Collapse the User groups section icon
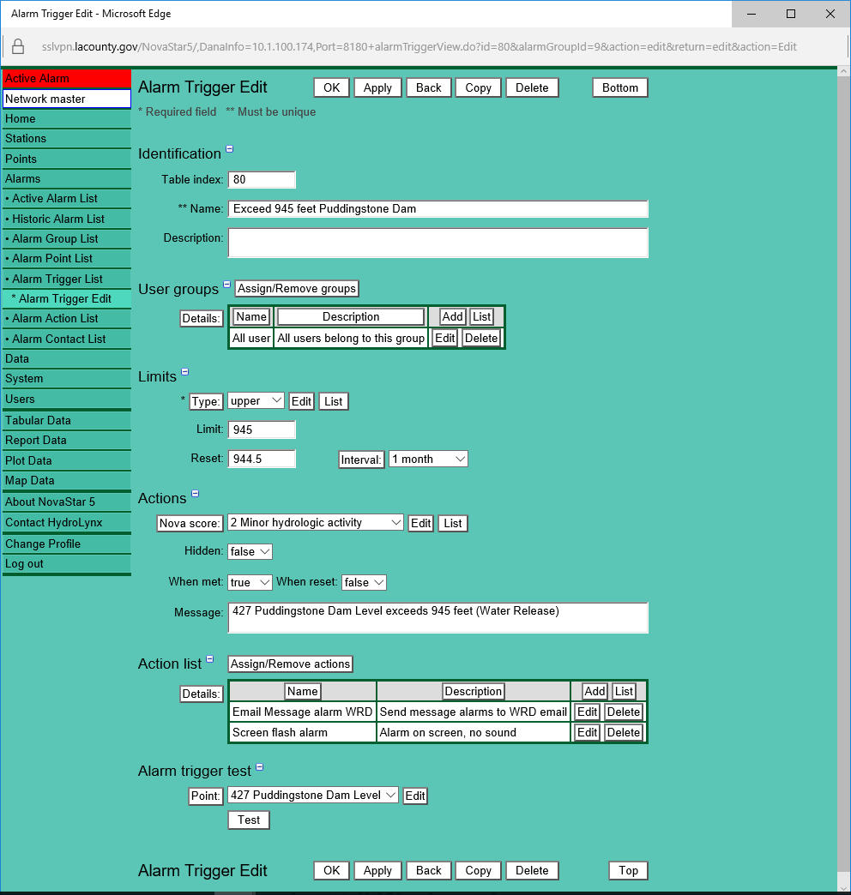 pos(227,285)
